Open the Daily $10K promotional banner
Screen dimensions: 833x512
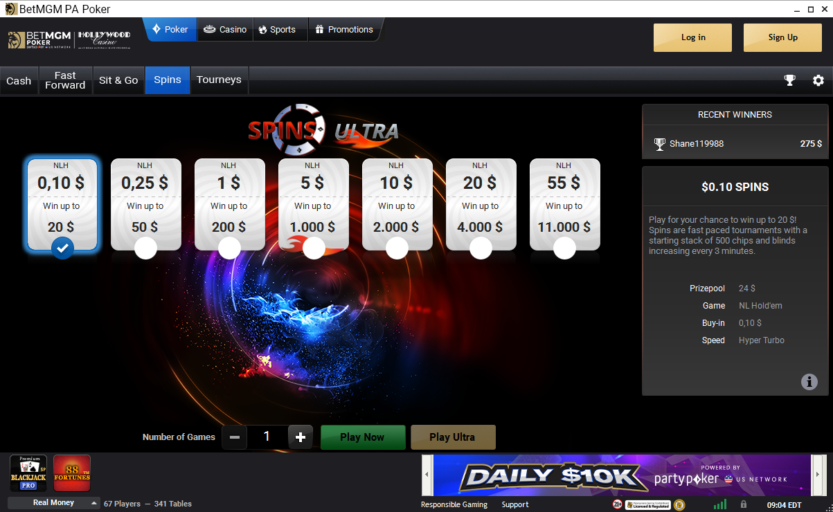coord(622,475)
